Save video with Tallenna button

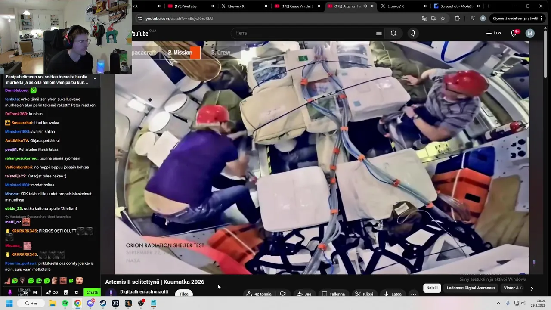click(x=333, y=294)
